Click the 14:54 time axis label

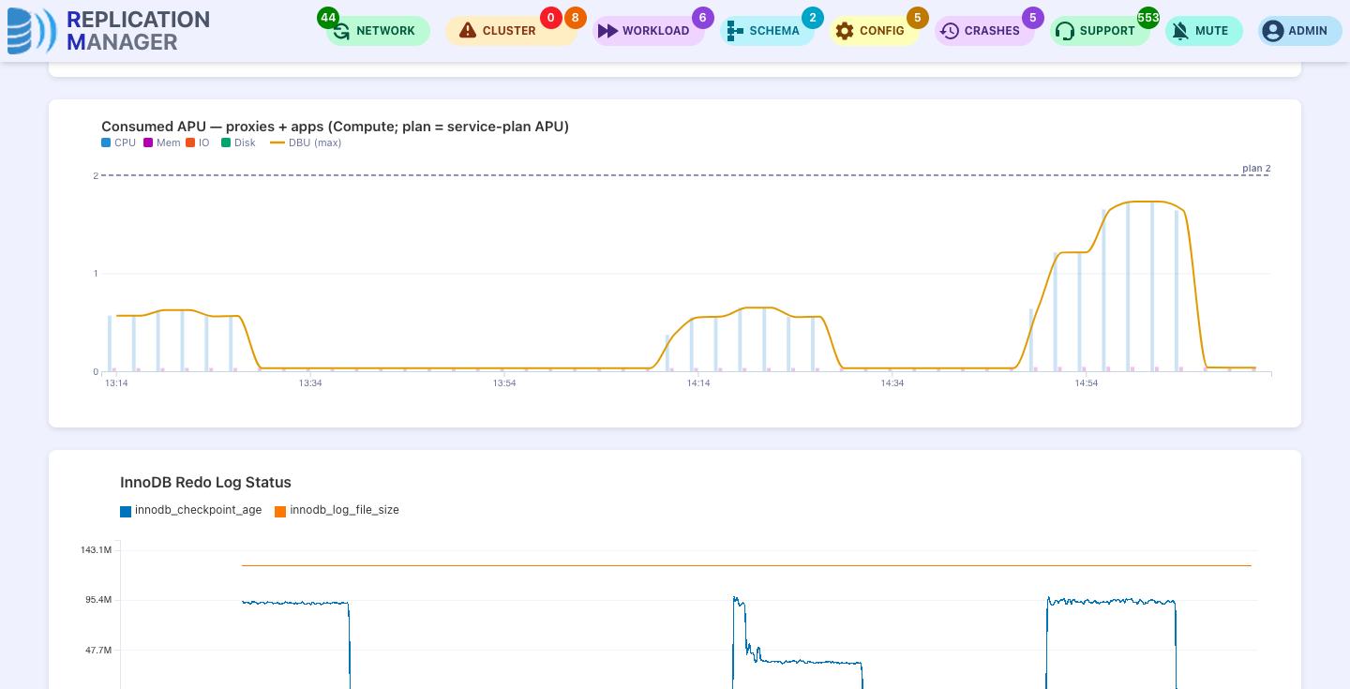1087,383
